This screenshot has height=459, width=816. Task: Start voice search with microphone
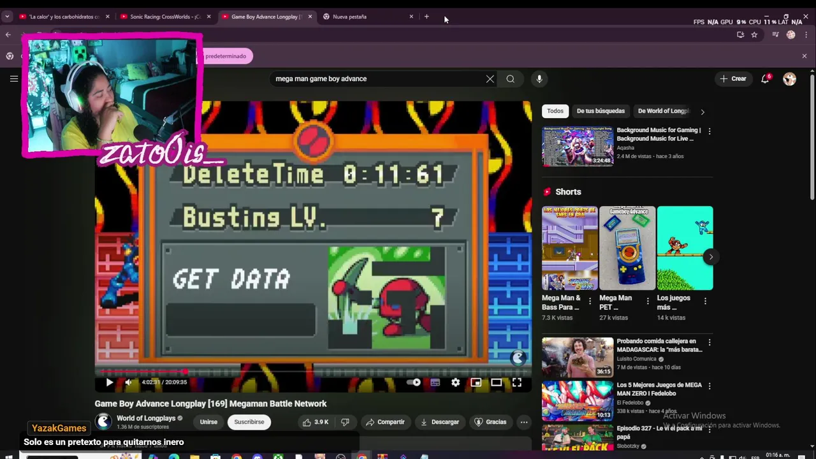click(539, 79)
